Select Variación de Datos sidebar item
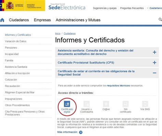 [x=16, y=41]
